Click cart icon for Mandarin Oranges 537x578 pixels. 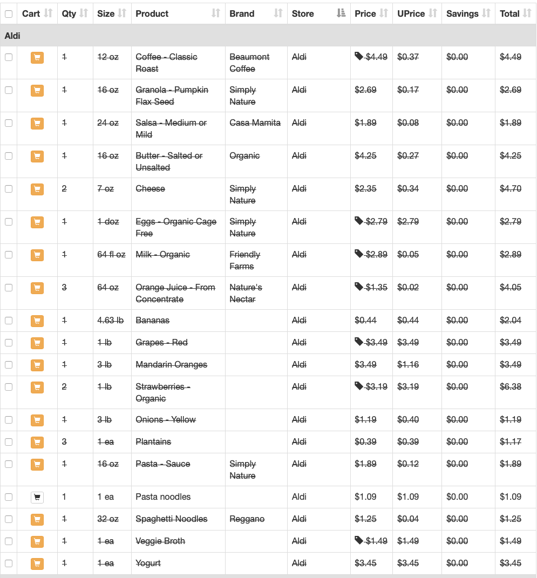coord(37,365)
